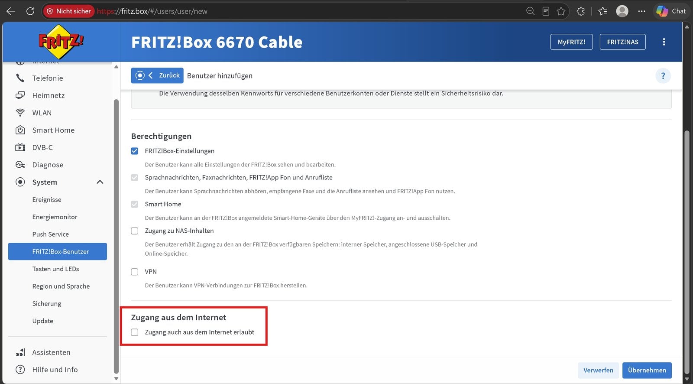Image resolution: width=693 pixels, height=384 pixels.
Task: Go back with browser back arrow
Action: coord(11,11)
